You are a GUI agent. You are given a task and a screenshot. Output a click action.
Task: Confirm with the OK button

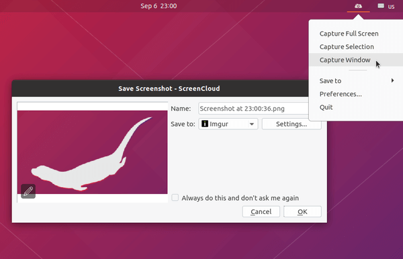tap(302, 211)
